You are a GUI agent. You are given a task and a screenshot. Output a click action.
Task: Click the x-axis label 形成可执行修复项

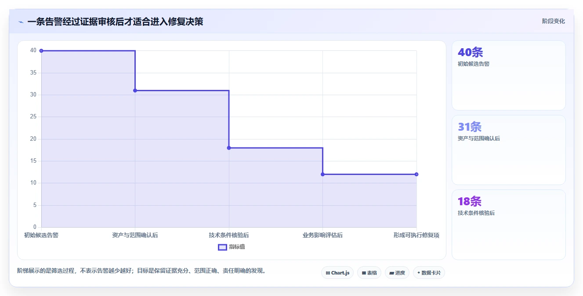416,235
